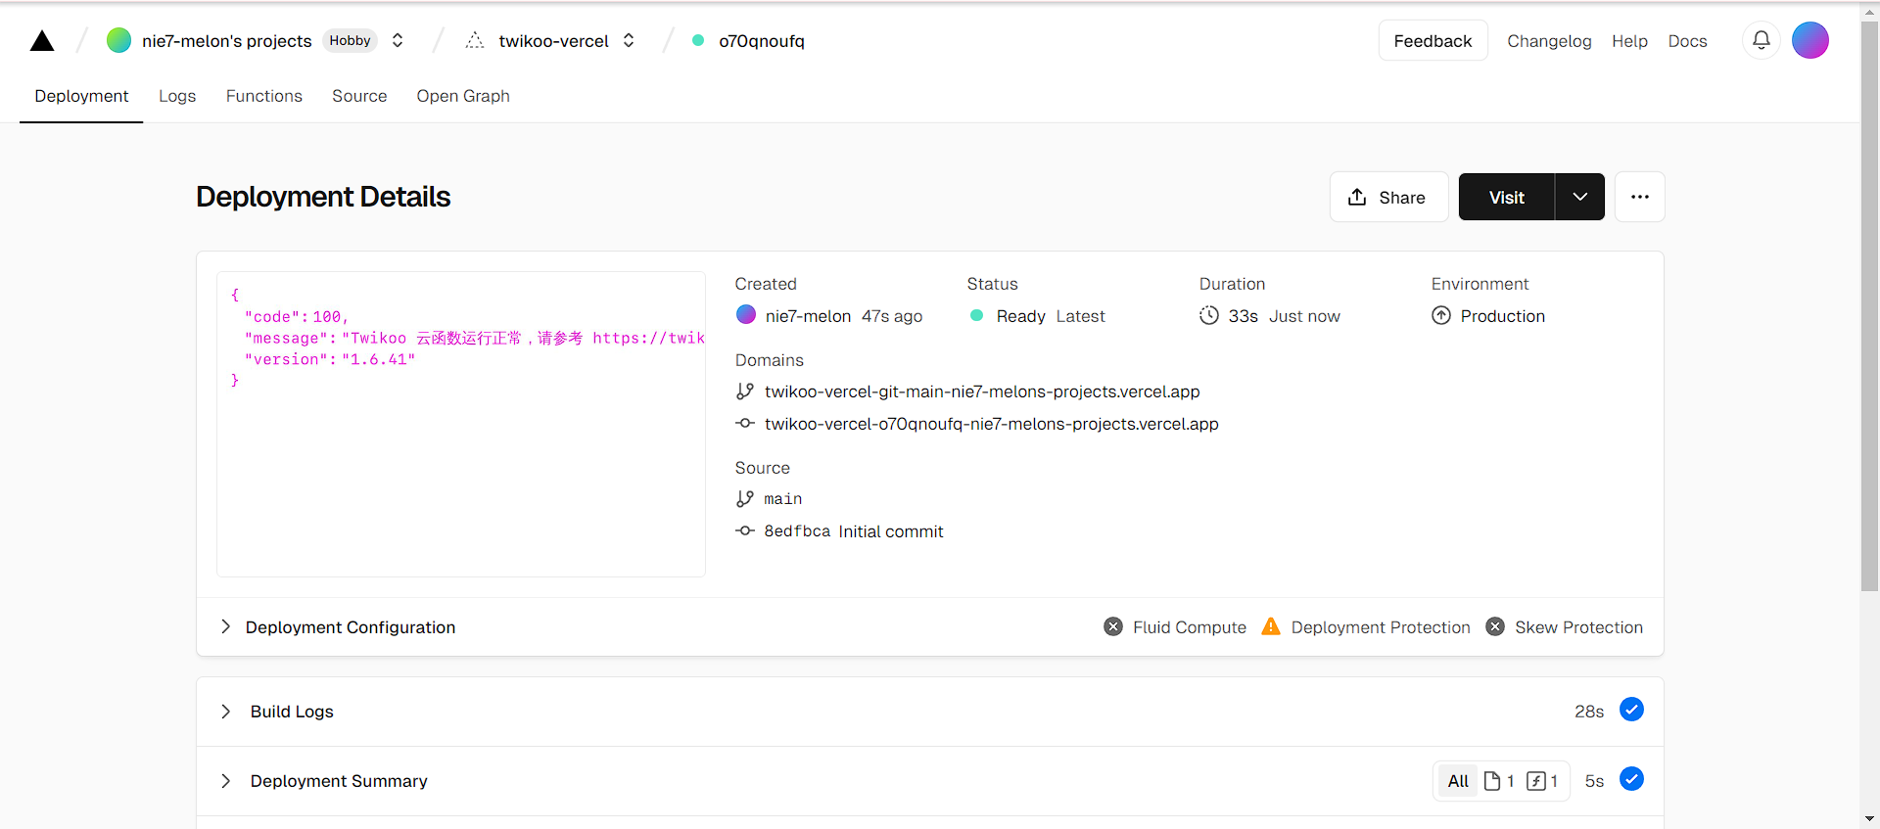Click the page vertical scrollbar thumb
The height and width of the screenshot is (829, 1880).
(1869, 307)
